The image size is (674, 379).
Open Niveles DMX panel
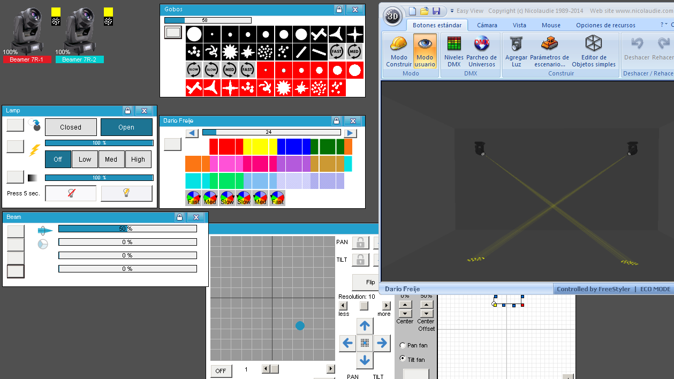pyautogui.click(x=453, y=51)
